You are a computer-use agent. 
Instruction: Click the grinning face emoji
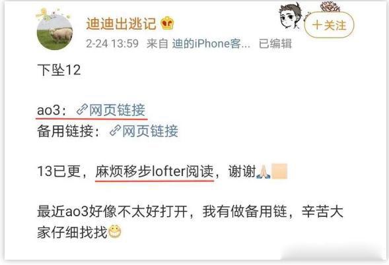115,232
